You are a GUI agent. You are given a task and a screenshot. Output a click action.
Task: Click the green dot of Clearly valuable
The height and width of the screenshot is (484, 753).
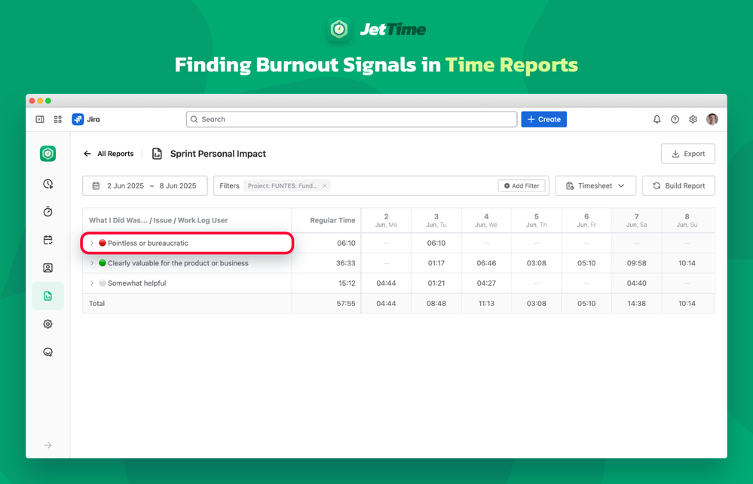103,263
